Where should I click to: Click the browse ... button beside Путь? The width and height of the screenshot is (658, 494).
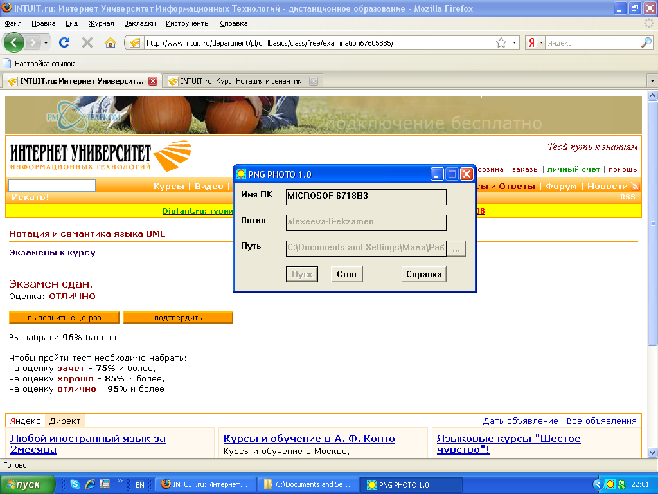[x=456, y=249]
